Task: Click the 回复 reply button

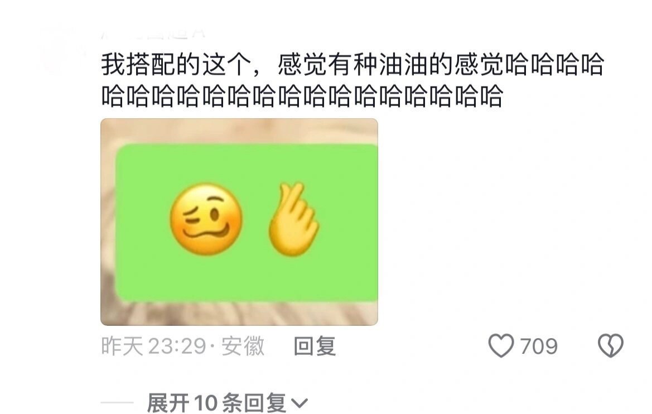Action: pyautogui.click(x=315, y=346)
